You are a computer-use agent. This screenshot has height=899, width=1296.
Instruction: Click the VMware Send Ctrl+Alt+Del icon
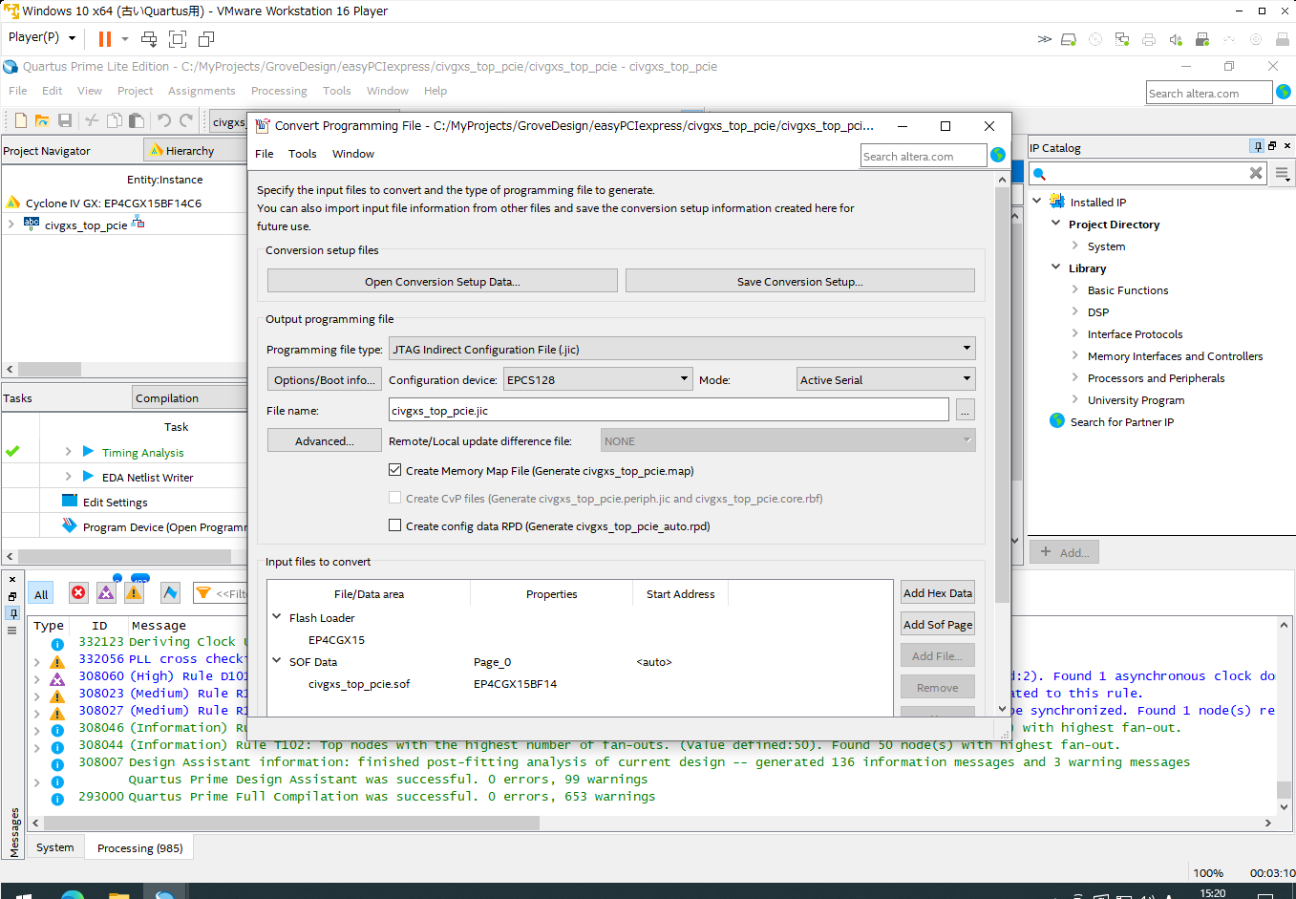(x=149, y=38)
